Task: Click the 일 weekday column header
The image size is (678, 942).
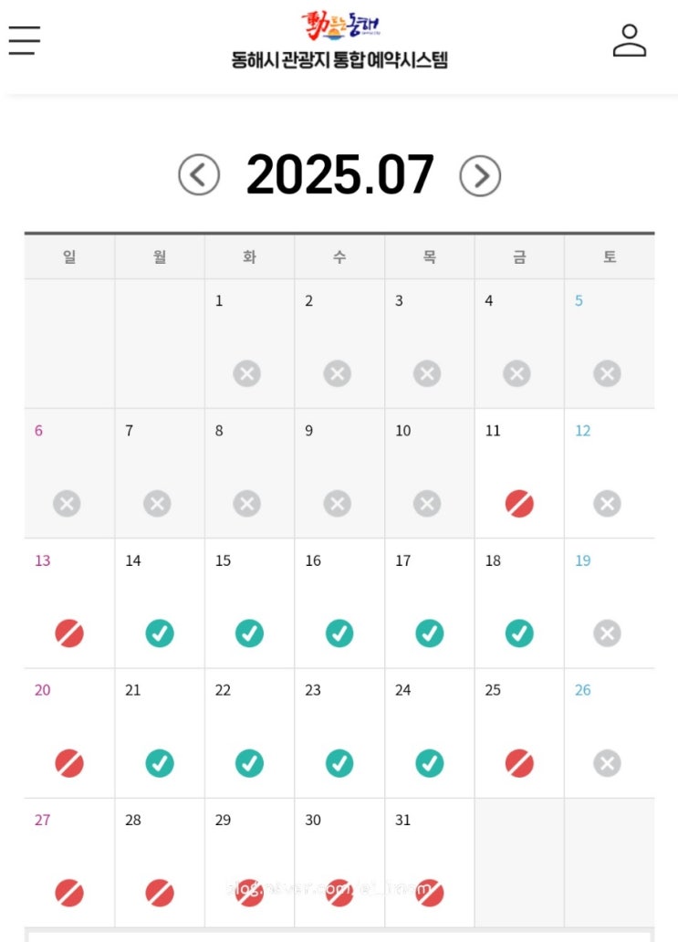Action: coord(69,257)
